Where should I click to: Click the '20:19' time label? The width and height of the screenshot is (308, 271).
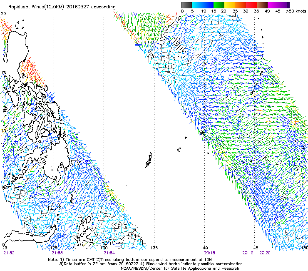click(x=248, y=253)
